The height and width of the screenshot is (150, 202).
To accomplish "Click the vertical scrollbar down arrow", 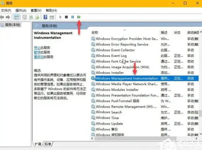I will 201,134.
